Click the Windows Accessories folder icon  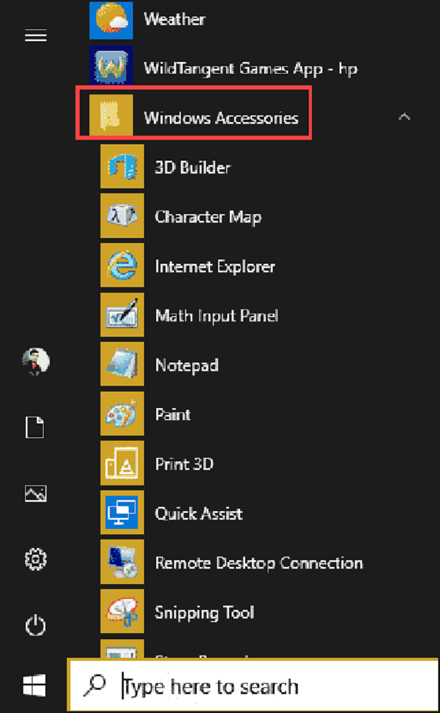(x=112, y=115)
